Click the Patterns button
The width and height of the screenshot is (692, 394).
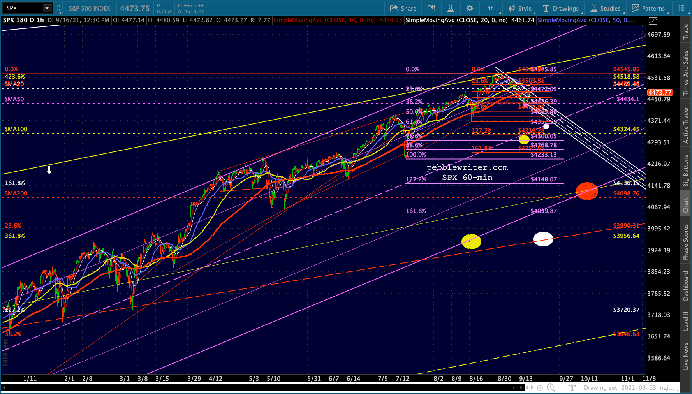648,8
